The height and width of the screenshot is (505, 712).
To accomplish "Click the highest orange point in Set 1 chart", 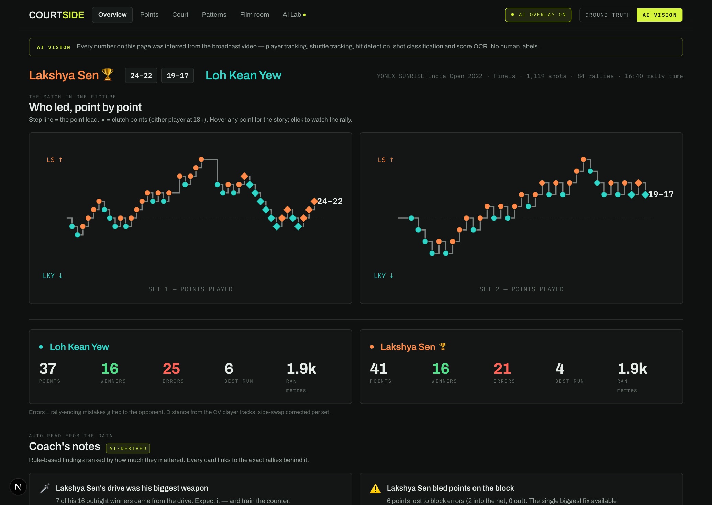I will [x=201, y=159].
